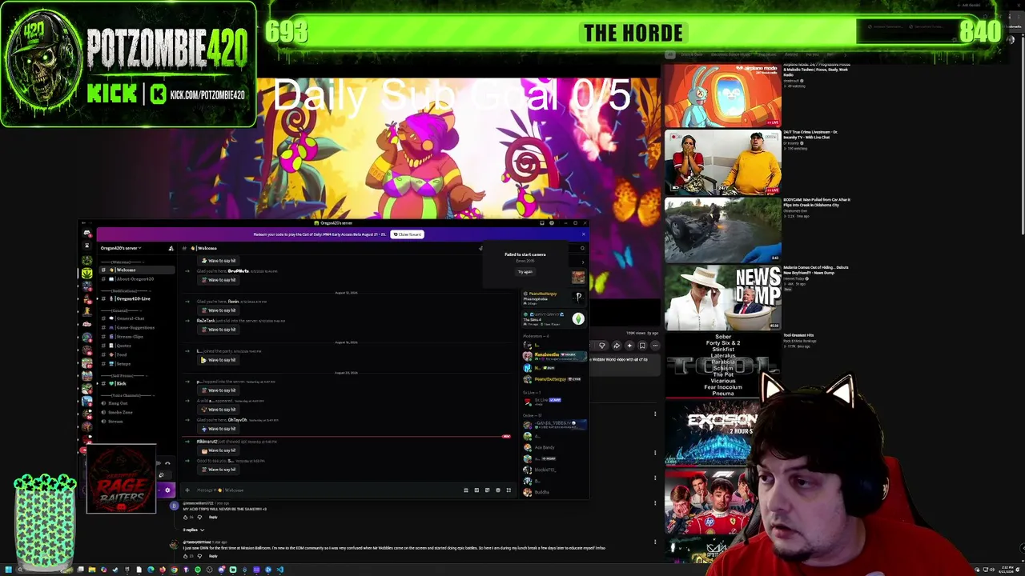Open the airplane mode live radio thumbnail
Screen dimensions: 1025x576
tap(722, 94)
